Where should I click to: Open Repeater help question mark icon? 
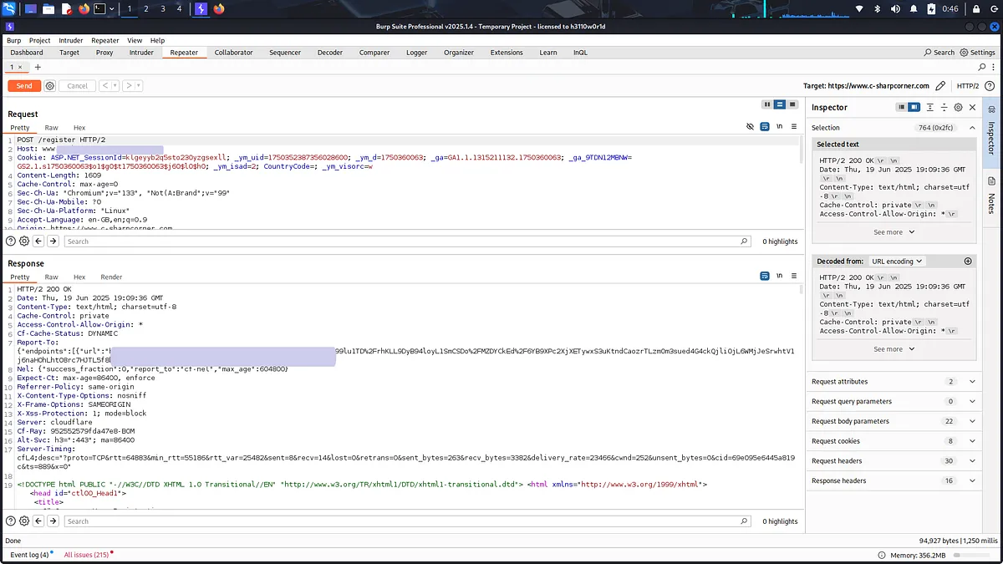[x=990, y=85]
